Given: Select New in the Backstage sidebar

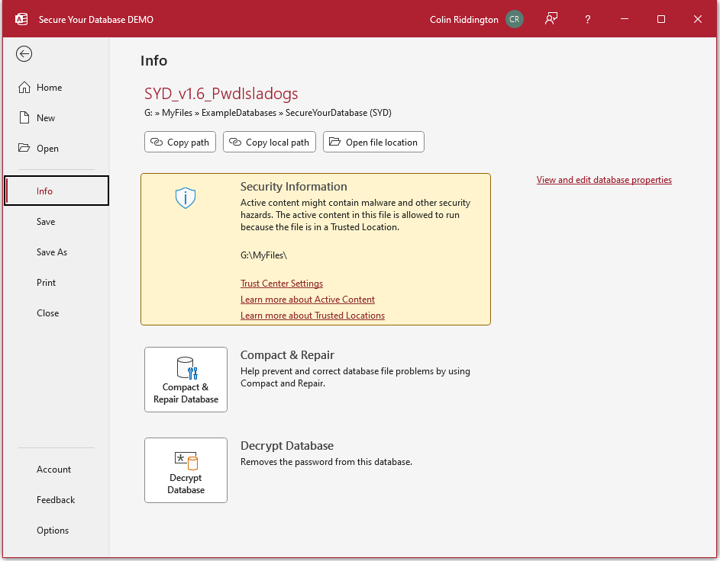Looking at the screenshot, I should 56,118.
